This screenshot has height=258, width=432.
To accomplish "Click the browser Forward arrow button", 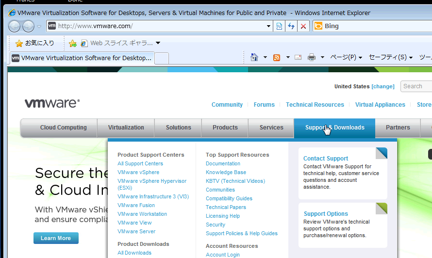I will [x=28, y=27].
